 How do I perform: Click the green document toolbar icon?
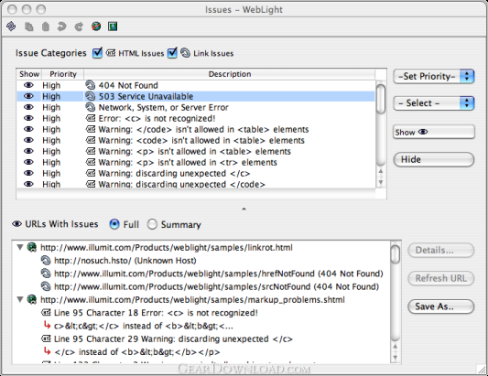113,27
